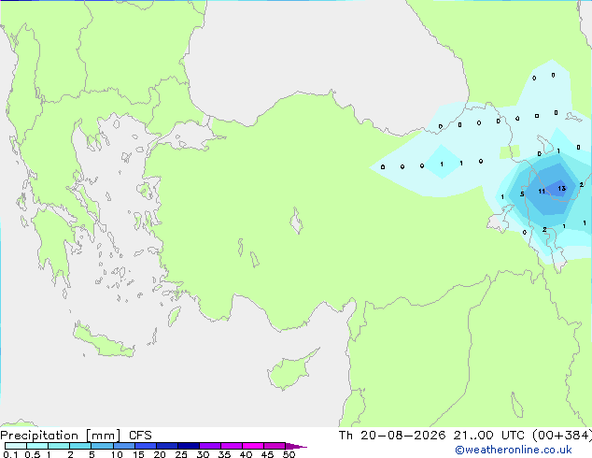
Task: Click legend scale label '45'
Action: (267, 454)
